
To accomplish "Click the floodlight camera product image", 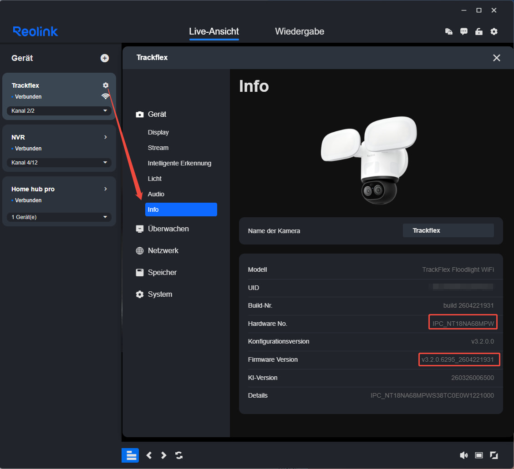I will tap(369, 160).
